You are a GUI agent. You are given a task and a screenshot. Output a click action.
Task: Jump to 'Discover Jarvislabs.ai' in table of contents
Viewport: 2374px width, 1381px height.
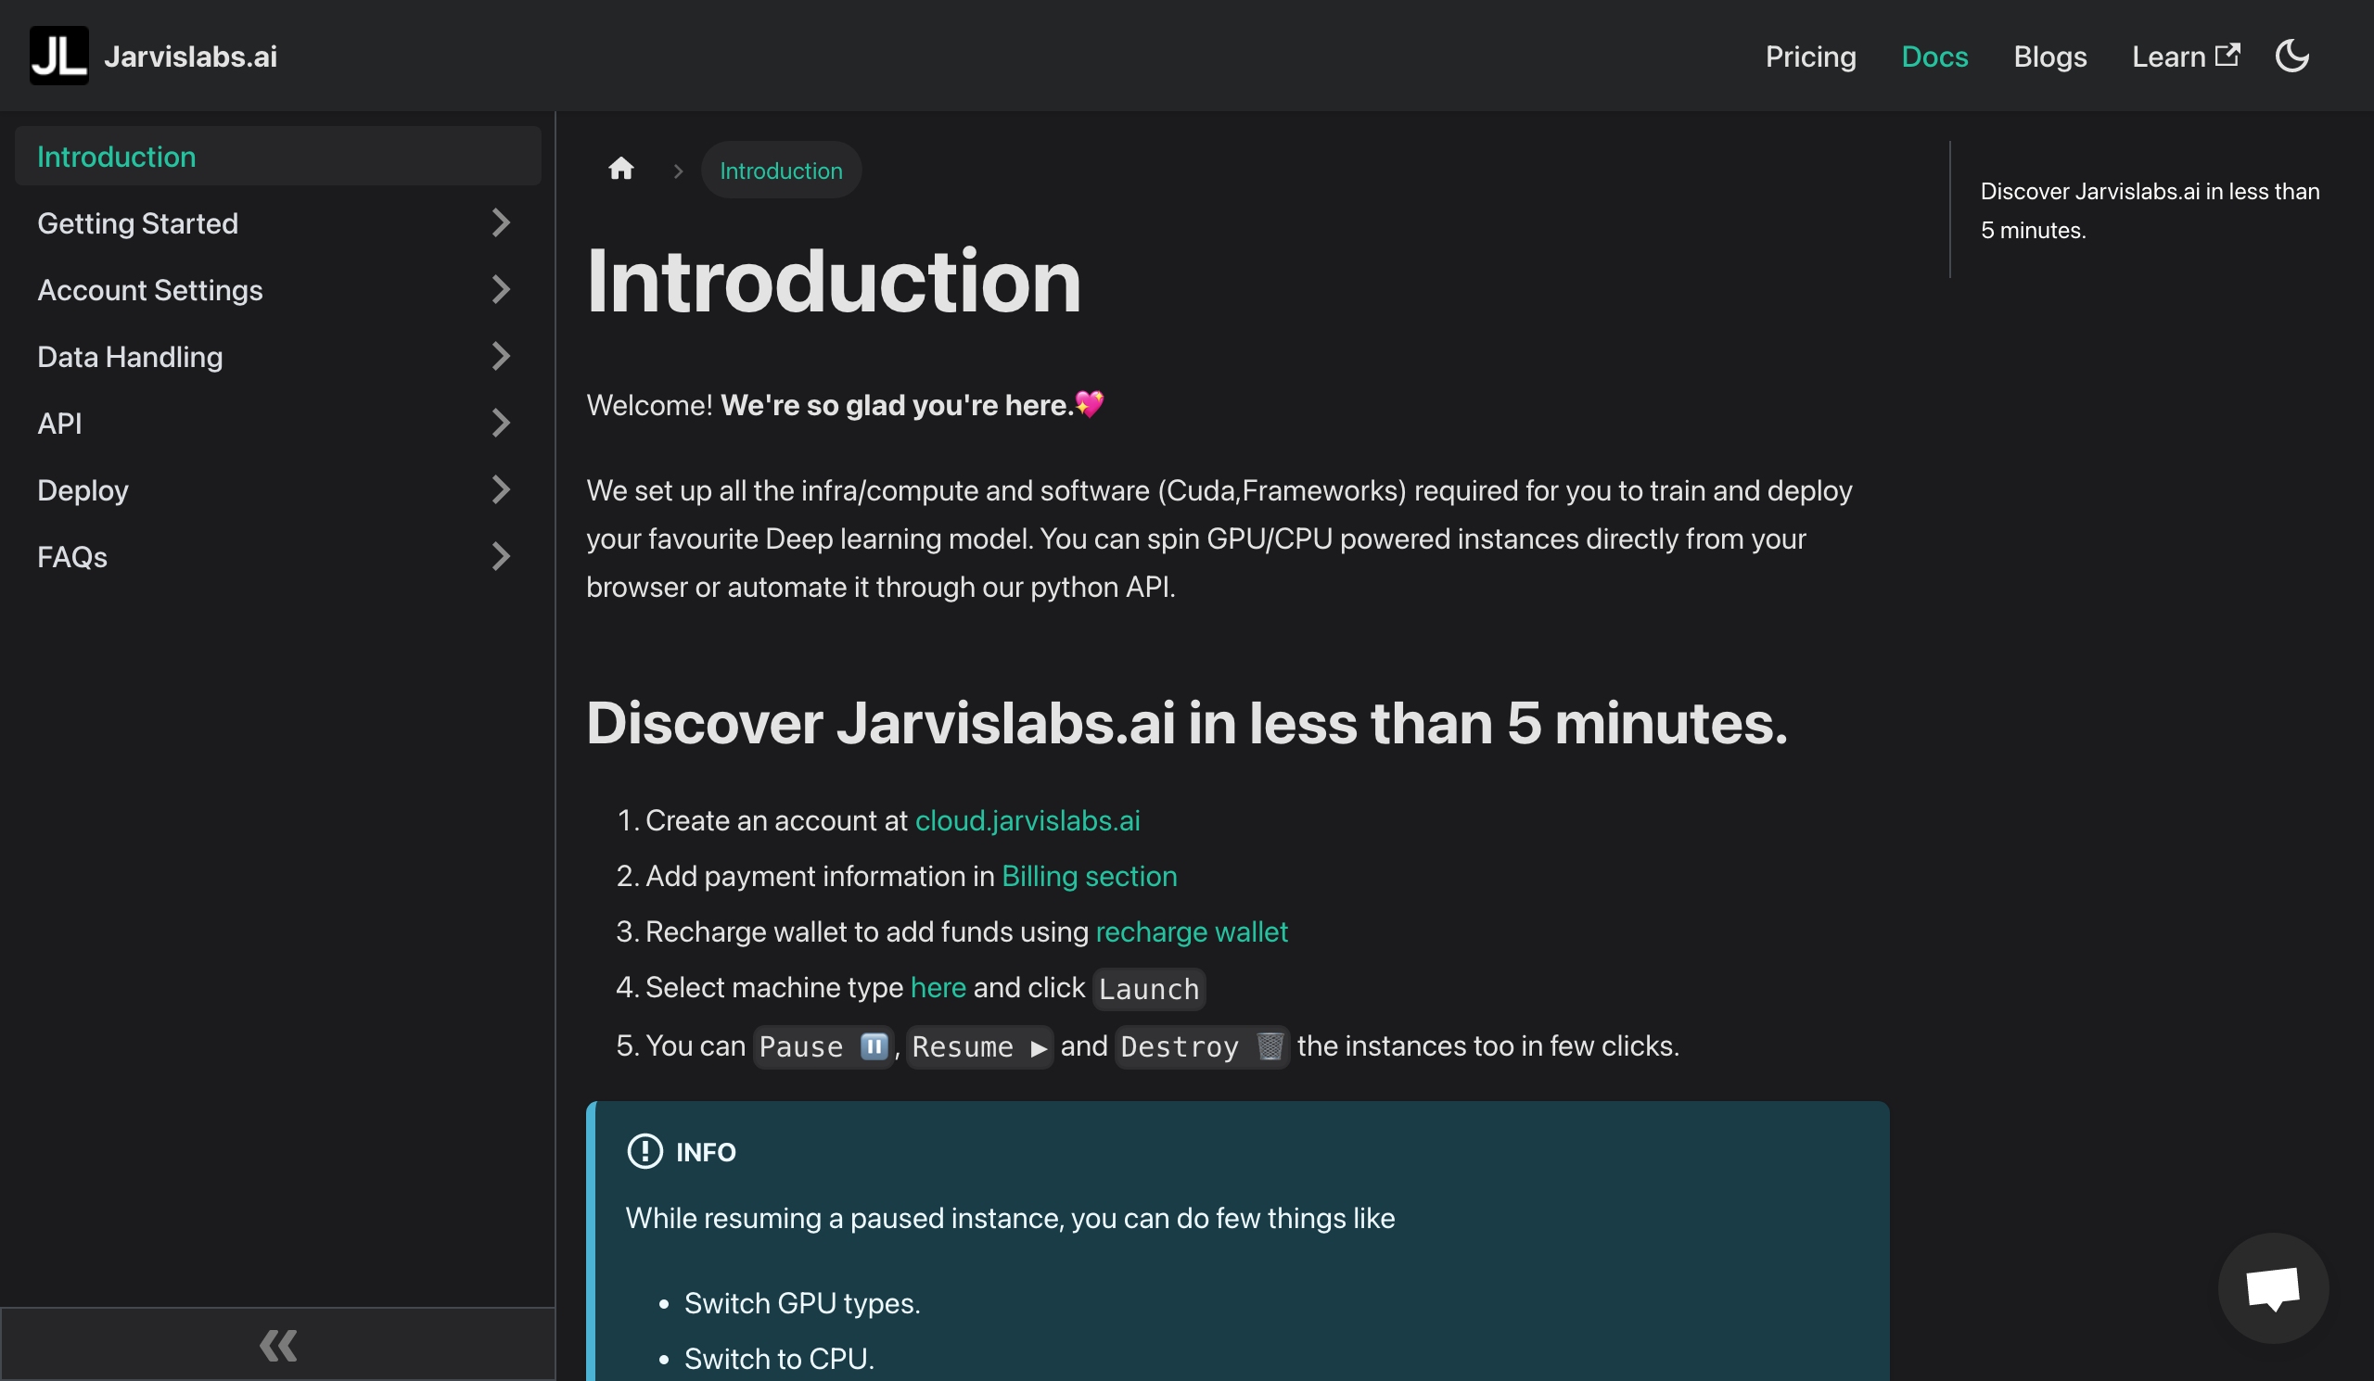2149,211
